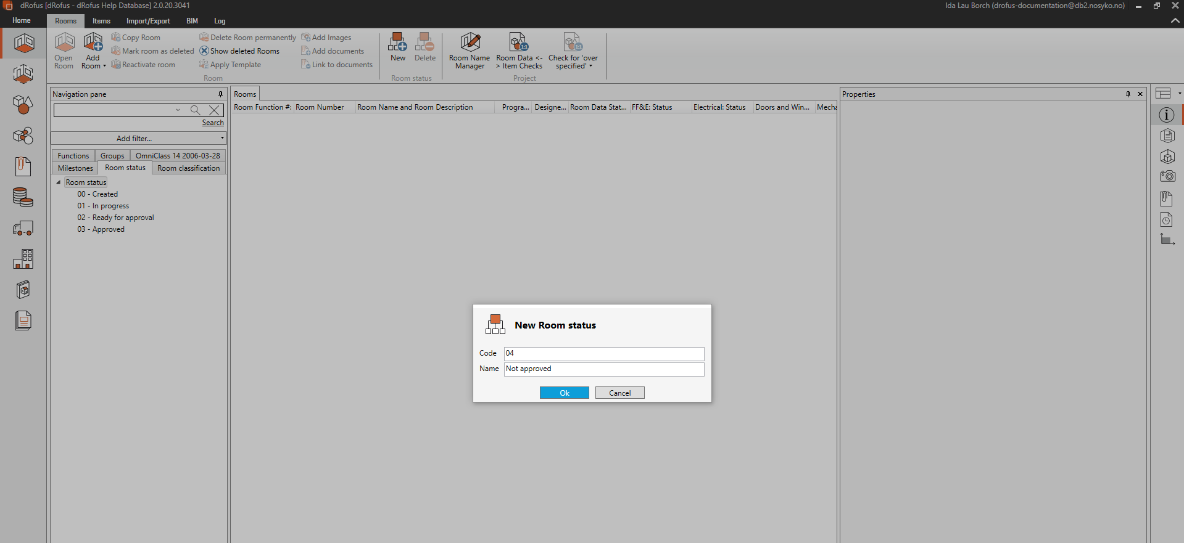Pin the Properties panel
Screen dimensions: 1184x543
1128,94
